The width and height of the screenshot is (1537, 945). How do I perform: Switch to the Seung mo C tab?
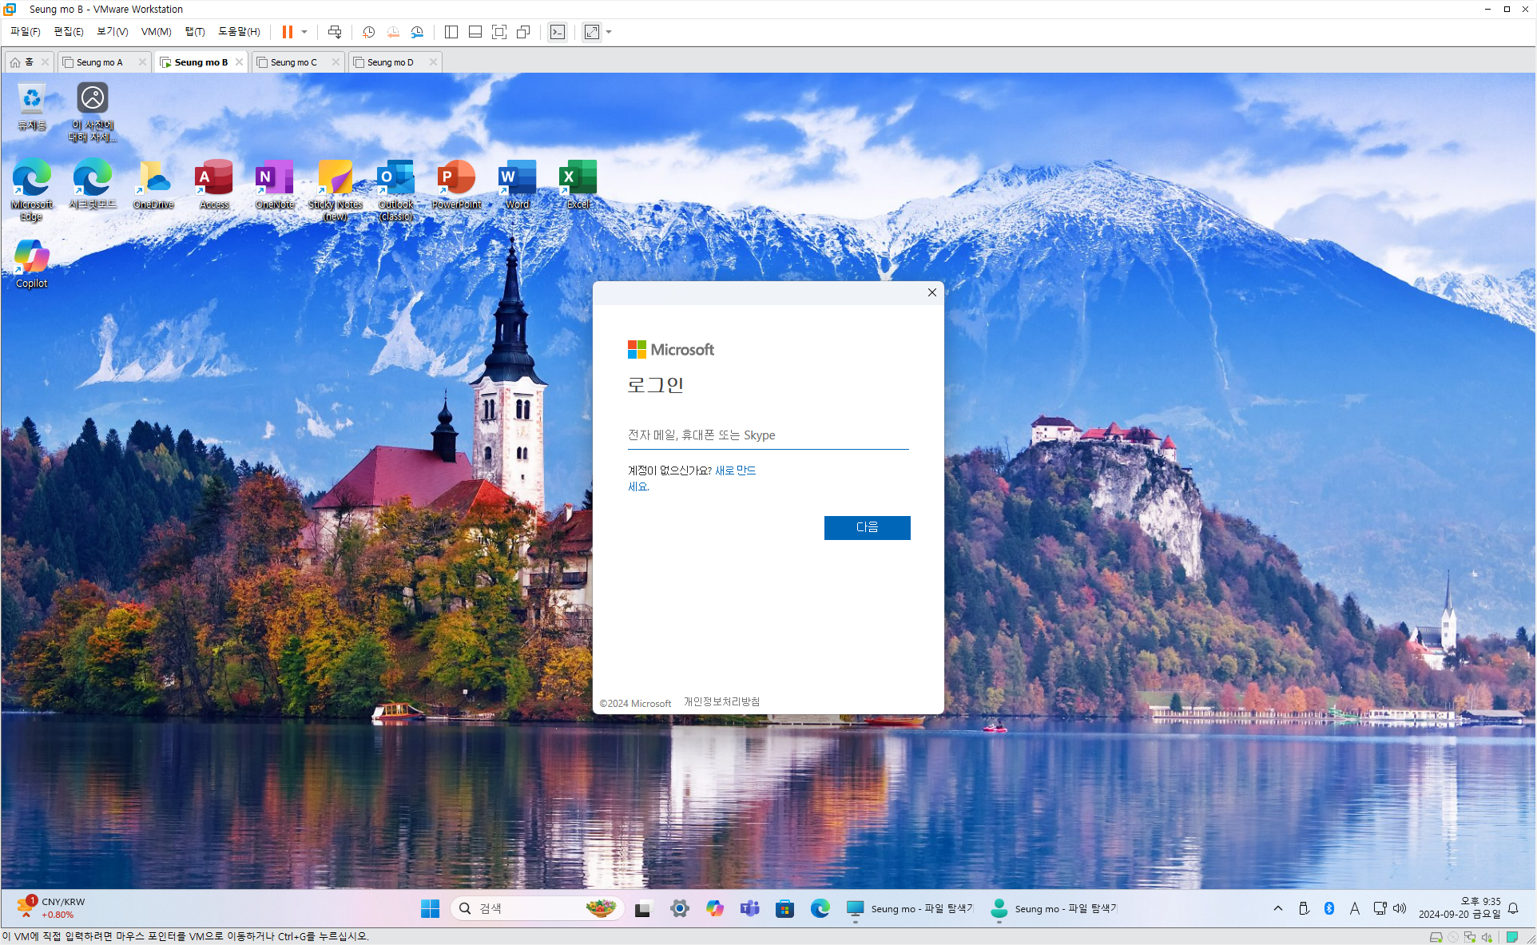coord(294,62)
